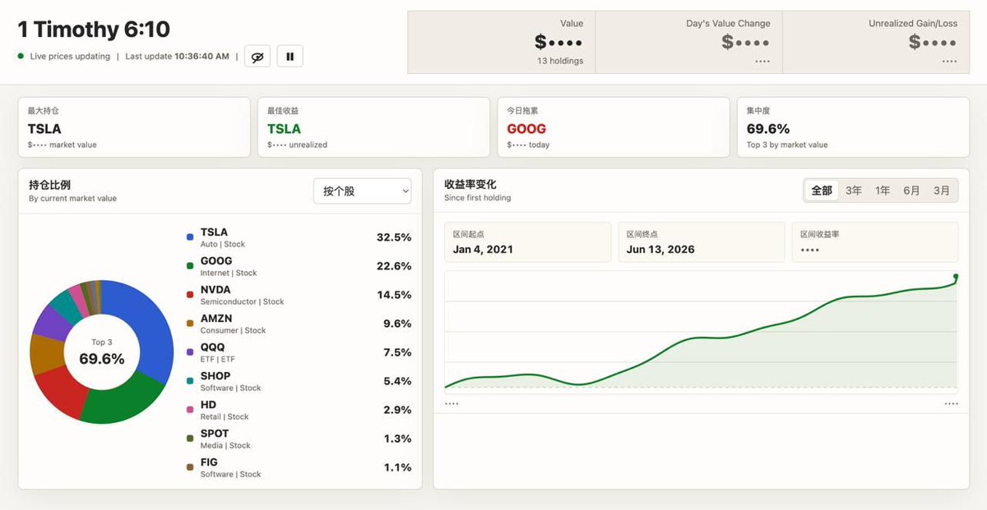The height and width of the screenshot is (510, 987).
Task: Switch chart to 6月 range
Action: pos(911,191)
